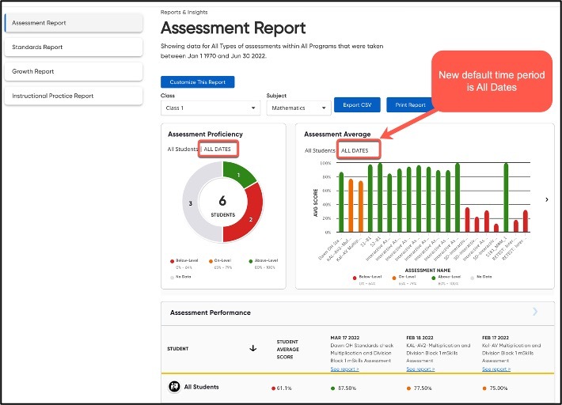Click the Reports & Insights breadcrumb
562x405 pixels.
[x=184, y=12]
